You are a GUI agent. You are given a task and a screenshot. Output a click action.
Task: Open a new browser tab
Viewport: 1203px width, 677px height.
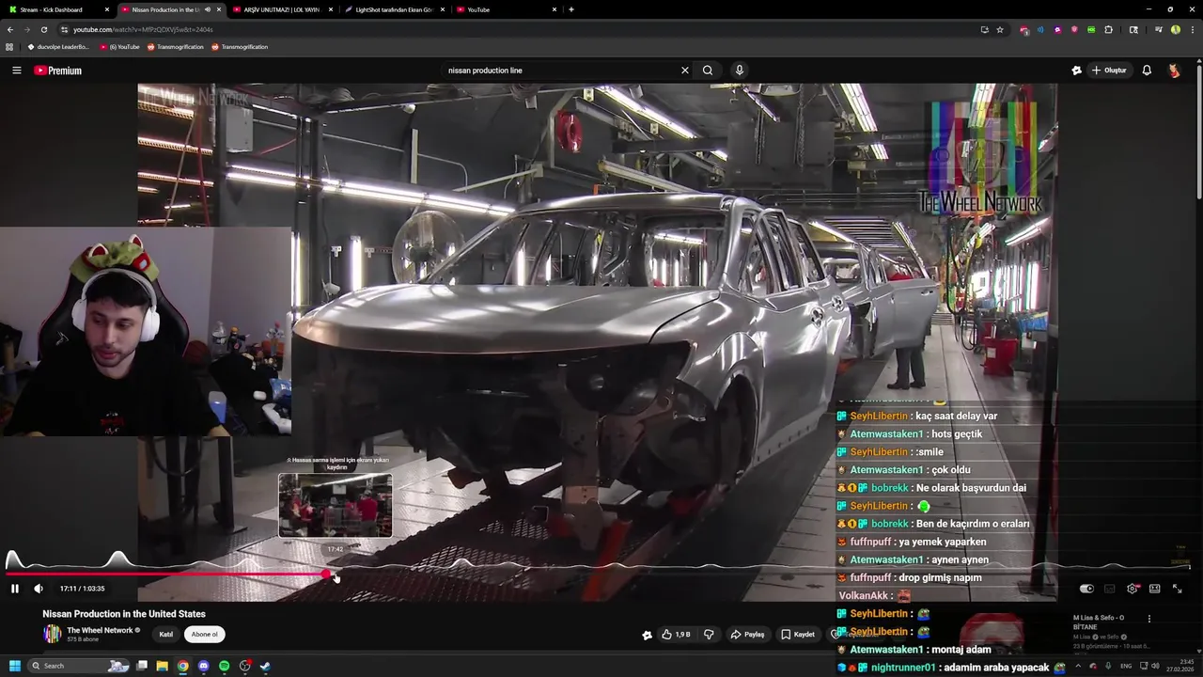[571, 9]
